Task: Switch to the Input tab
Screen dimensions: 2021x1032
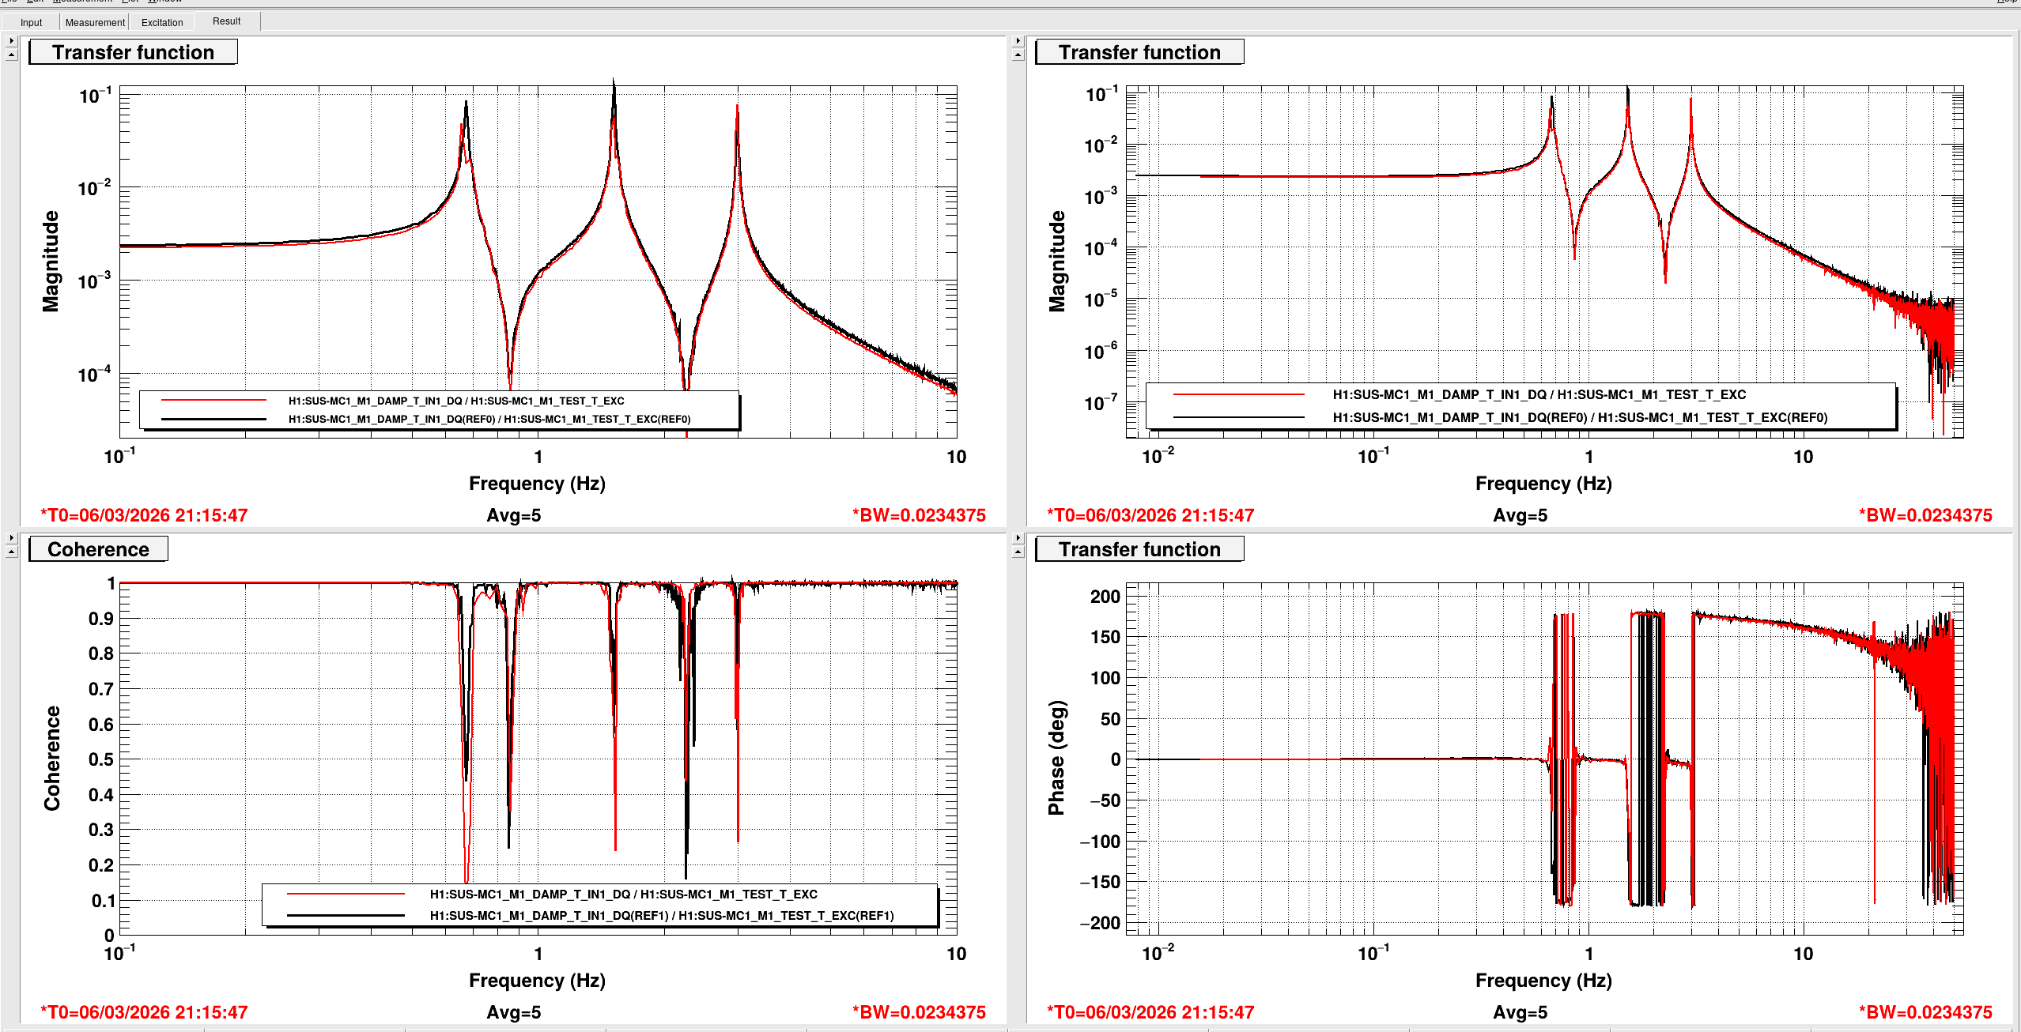Action: coord(31,22)
